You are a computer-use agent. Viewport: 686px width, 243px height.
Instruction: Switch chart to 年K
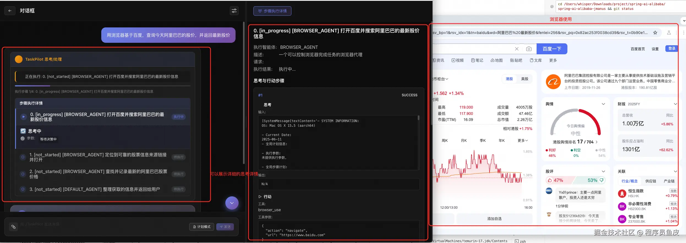[502, 140]
